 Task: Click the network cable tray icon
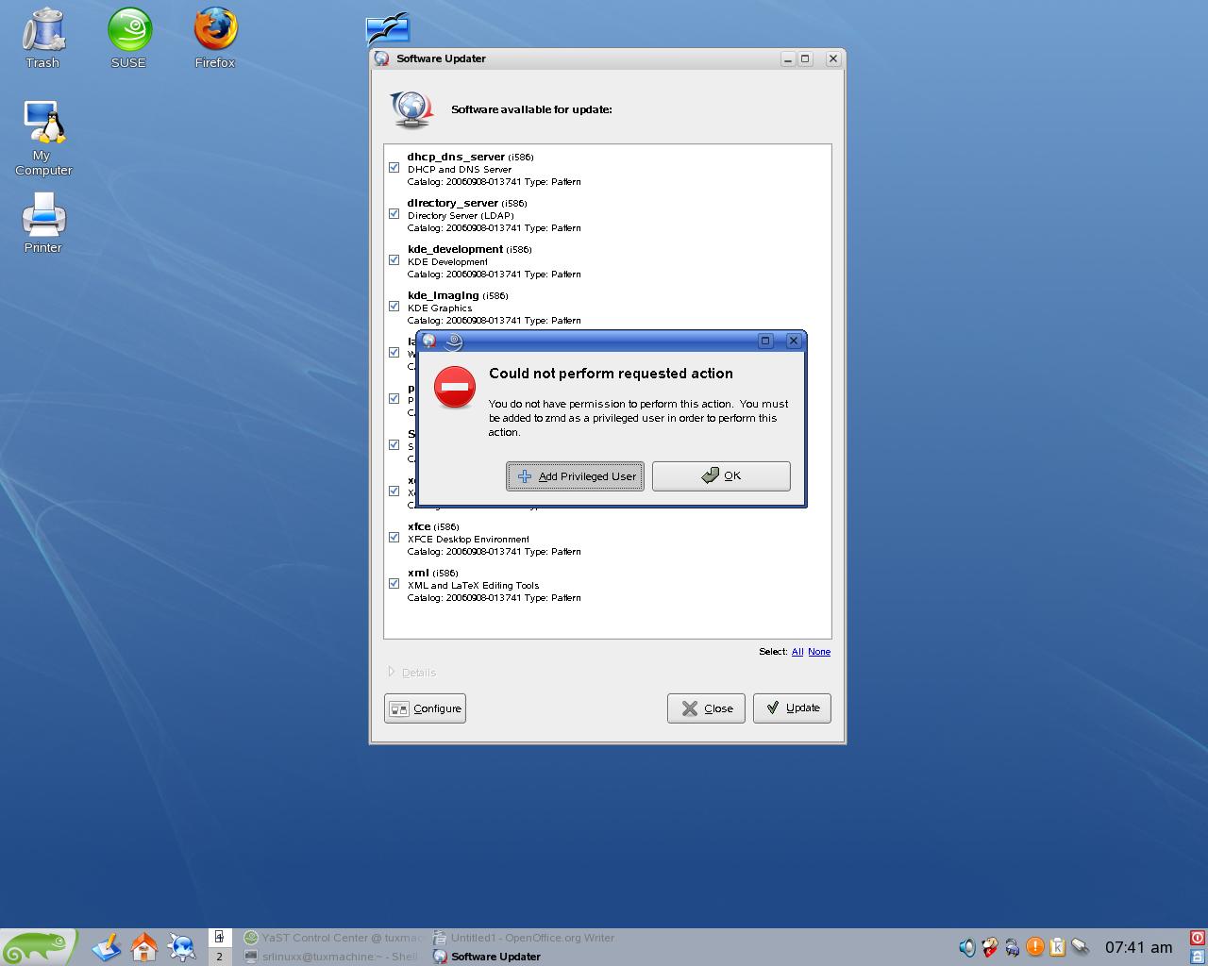[1081, 946]
